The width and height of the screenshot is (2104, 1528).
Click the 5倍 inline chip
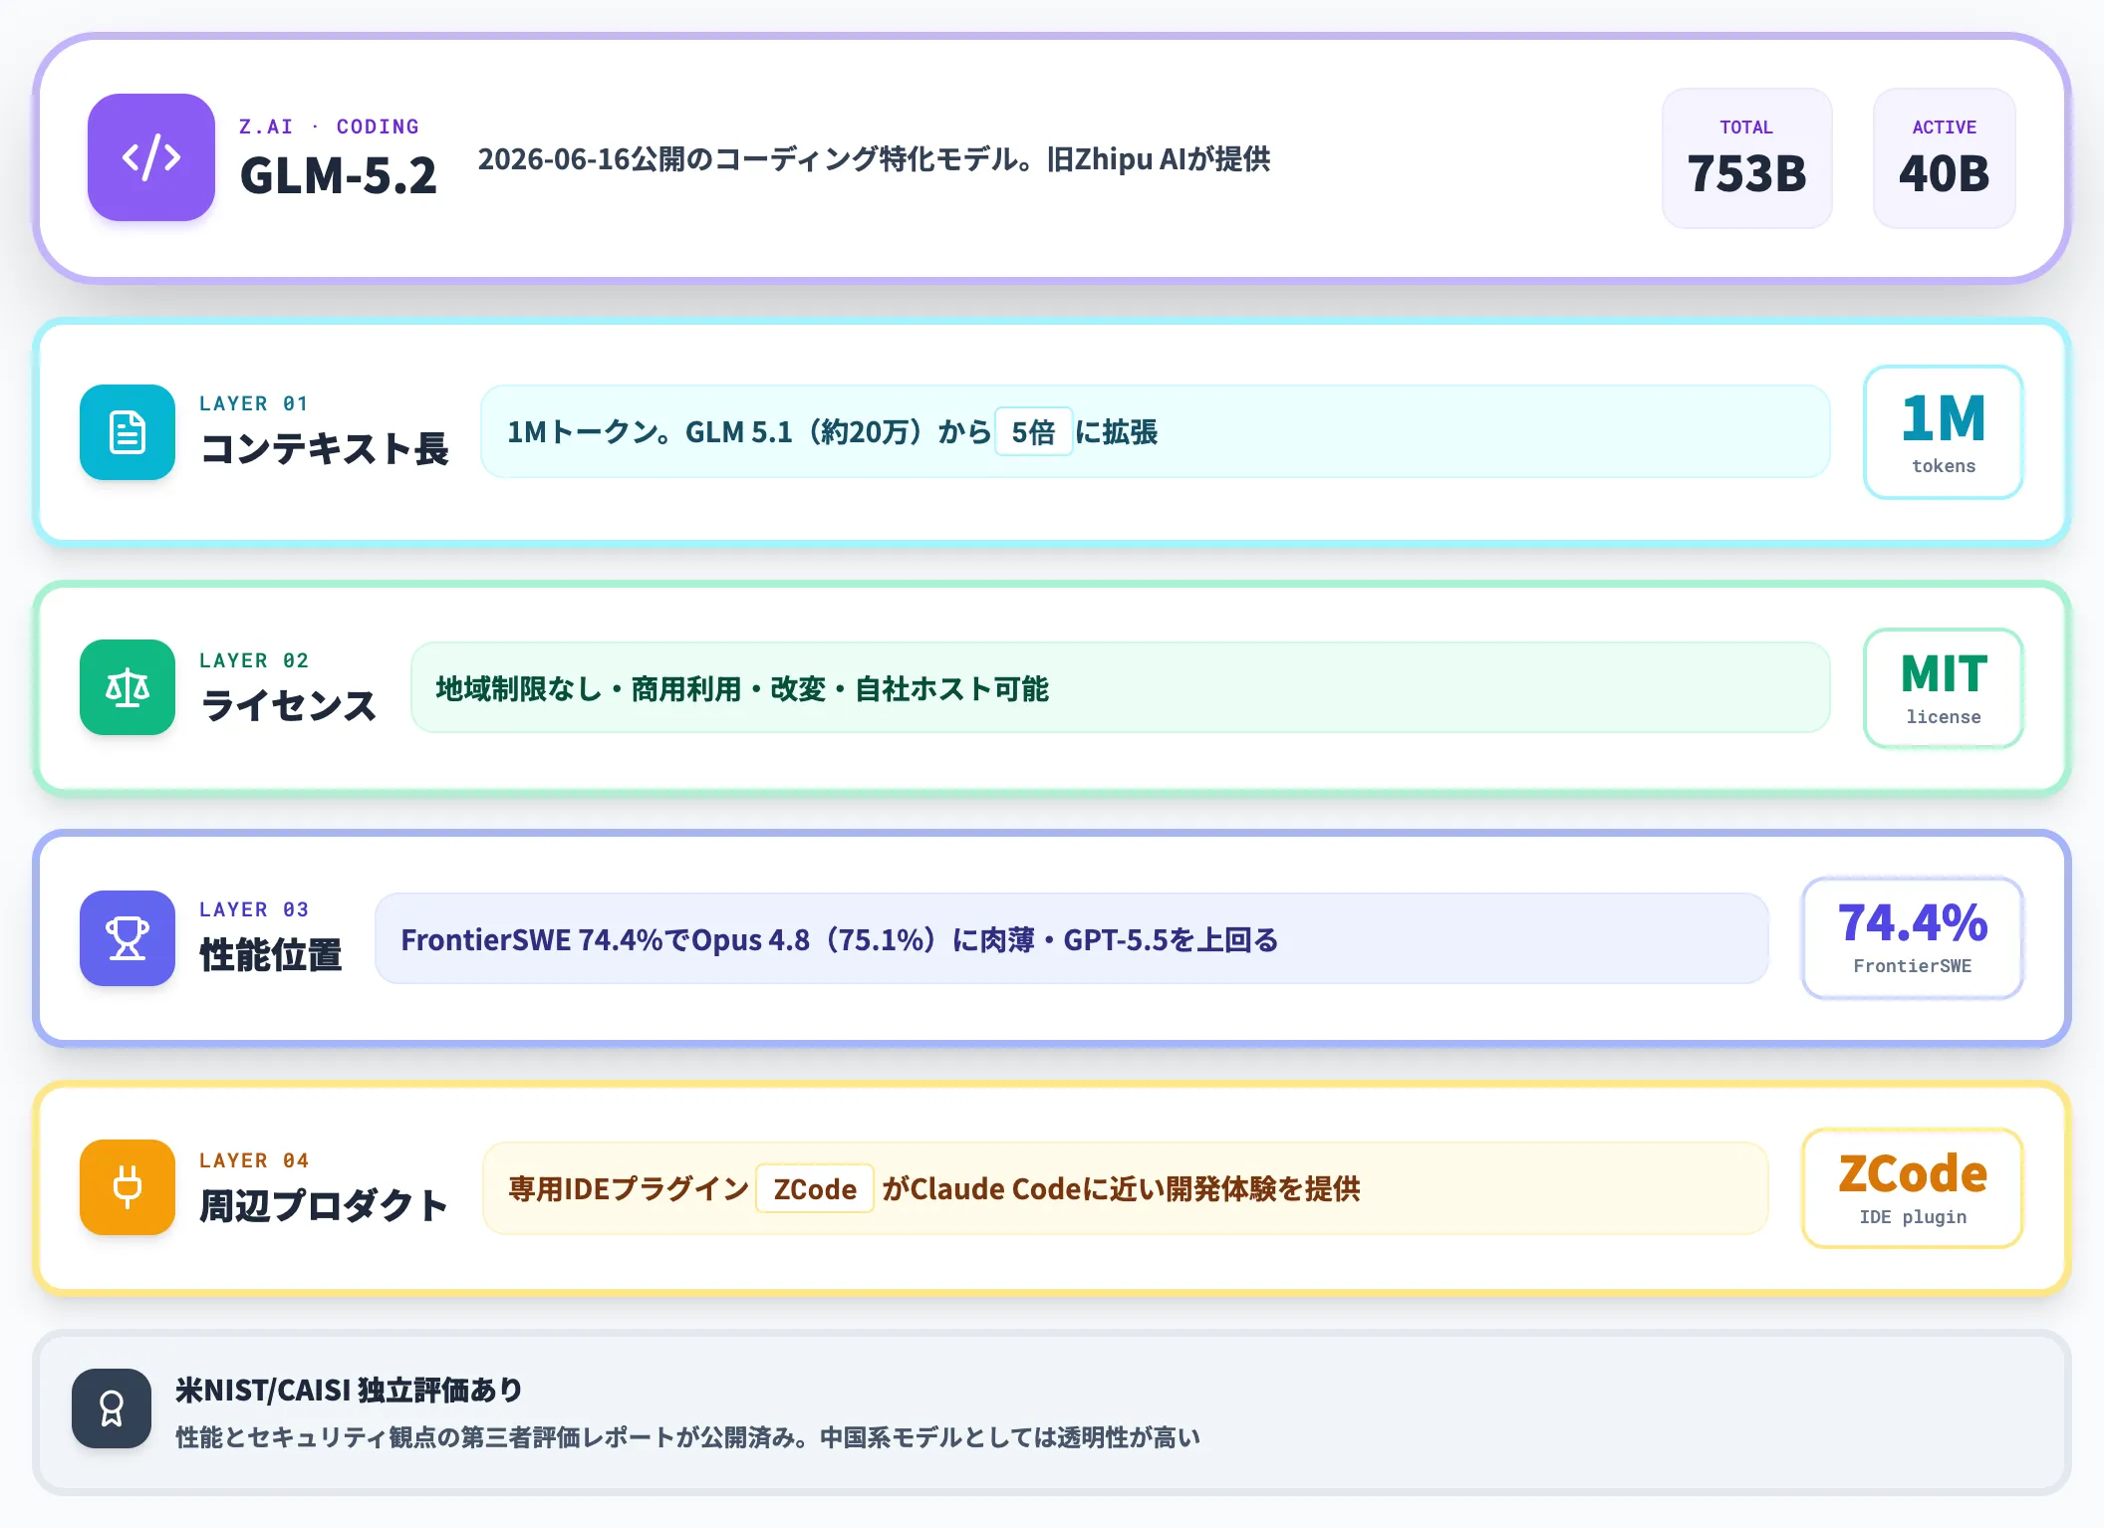[1034, 432]
